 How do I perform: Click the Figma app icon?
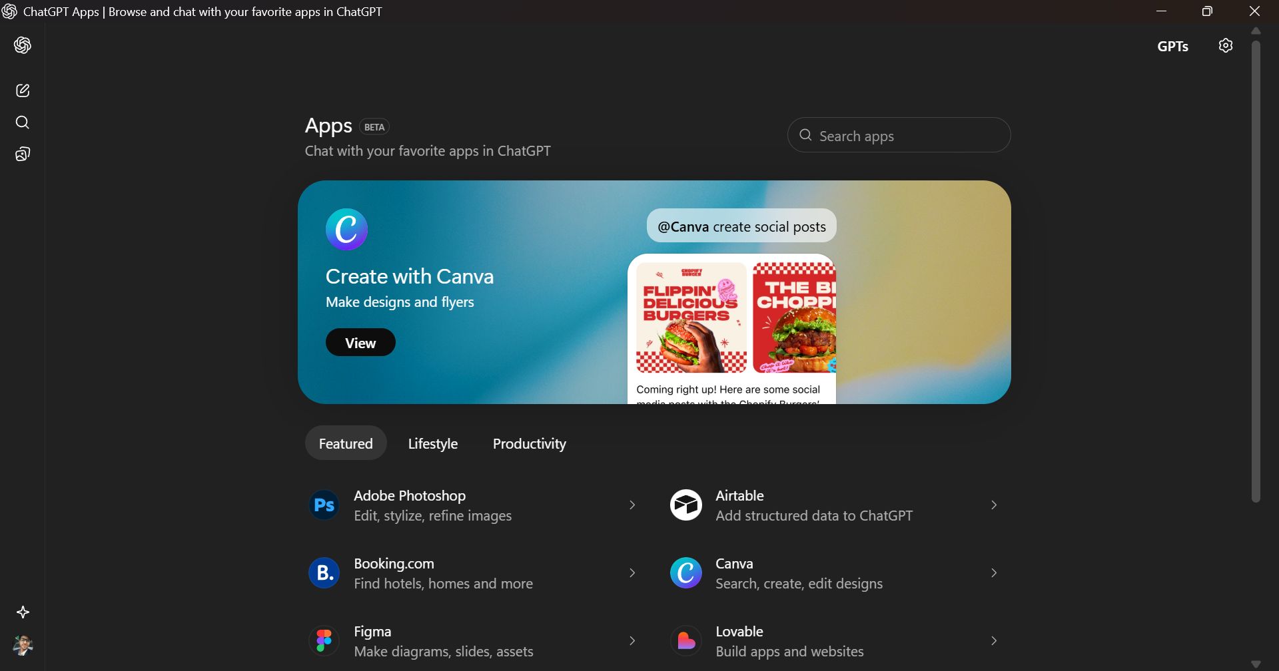click(x=324, y=641)
